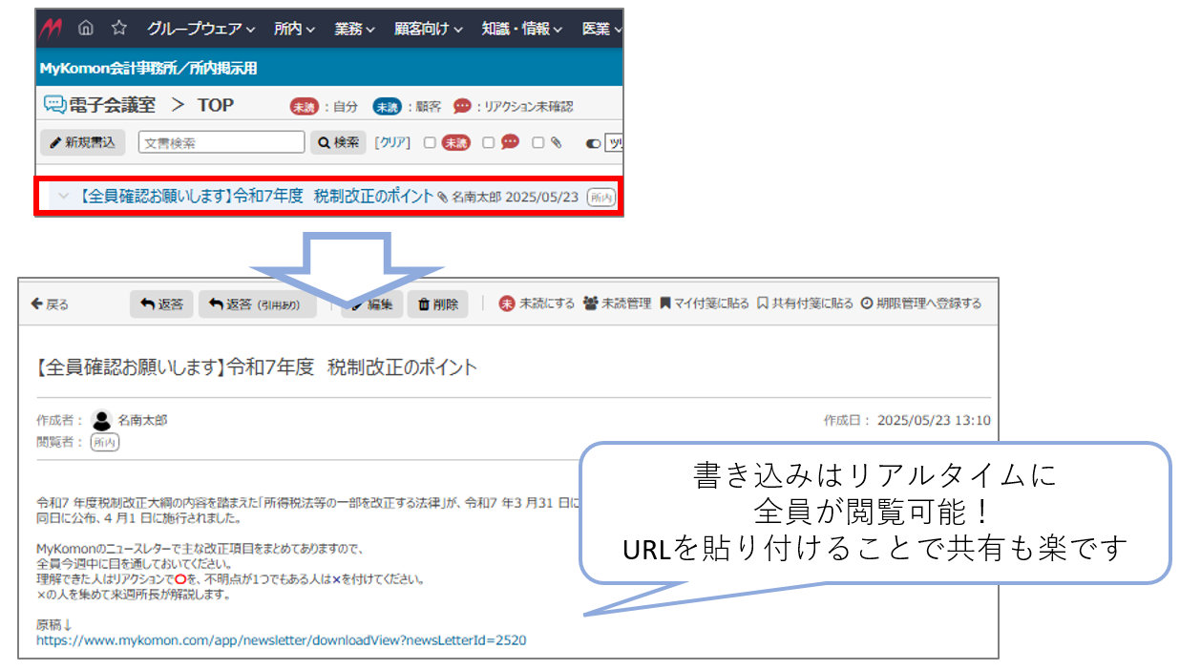Check the attachment paperclip filter checkbox
Image resolution: width=1180 pixels, height=670 pixels.
click(x=537, y=142)
